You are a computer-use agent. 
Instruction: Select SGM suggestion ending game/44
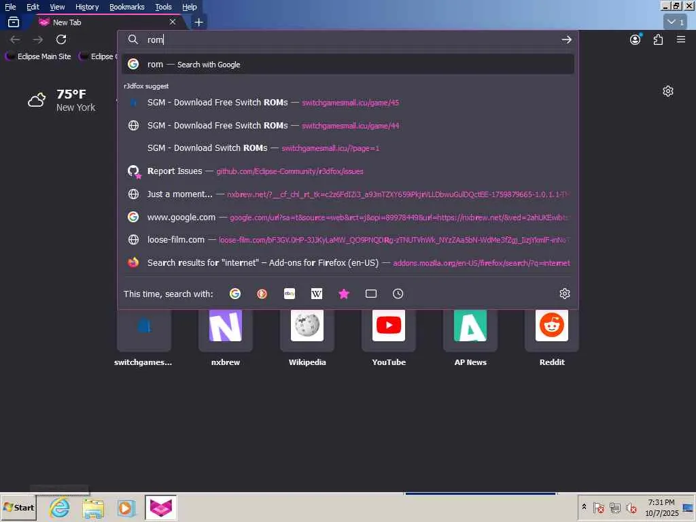point(348,126)
